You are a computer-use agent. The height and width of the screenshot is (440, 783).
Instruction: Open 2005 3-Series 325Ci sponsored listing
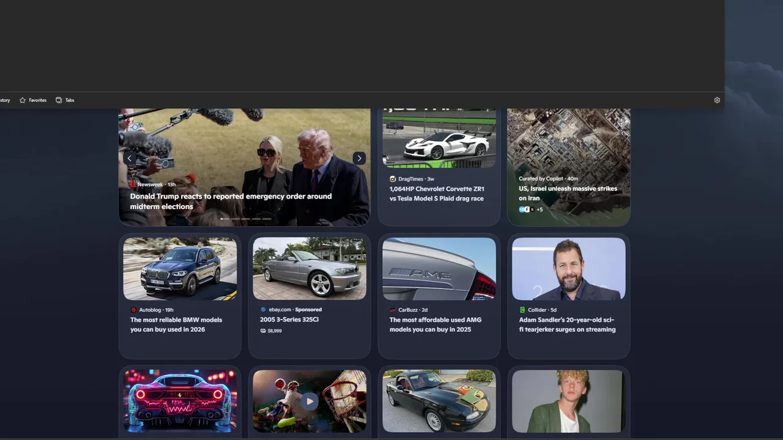[289, 320]
